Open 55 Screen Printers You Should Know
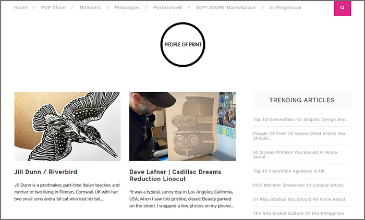 click(296, 155)
